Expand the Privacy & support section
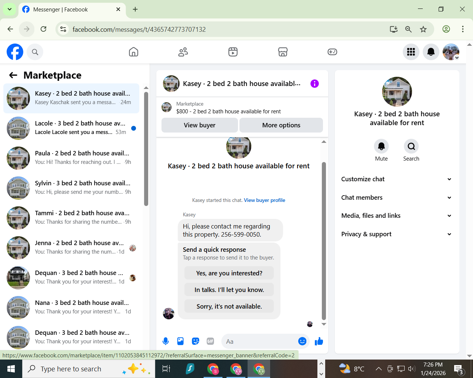 (x=397, y=234)
